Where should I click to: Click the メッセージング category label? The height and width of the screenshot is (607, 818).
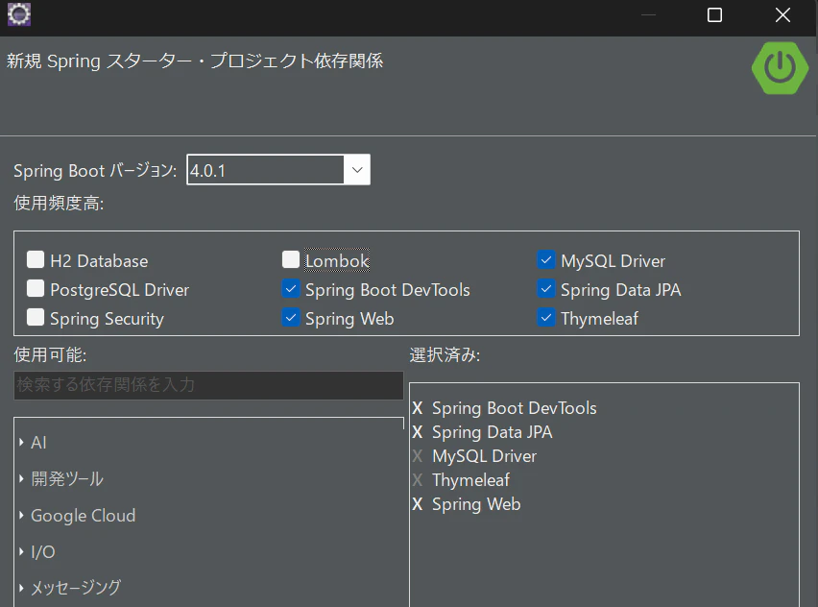tap(76, 588)
